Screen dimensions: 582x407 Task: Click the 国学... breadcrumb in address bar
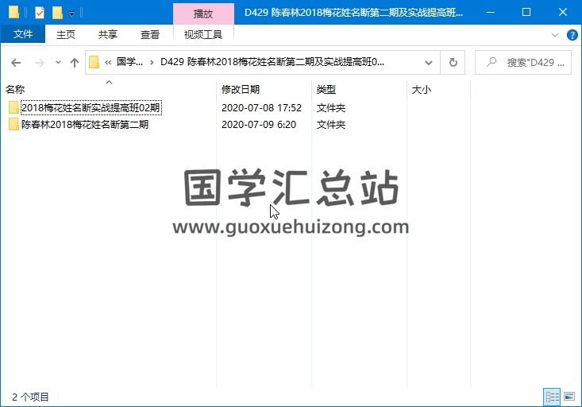pyautogui.click(x=129, y=63)
